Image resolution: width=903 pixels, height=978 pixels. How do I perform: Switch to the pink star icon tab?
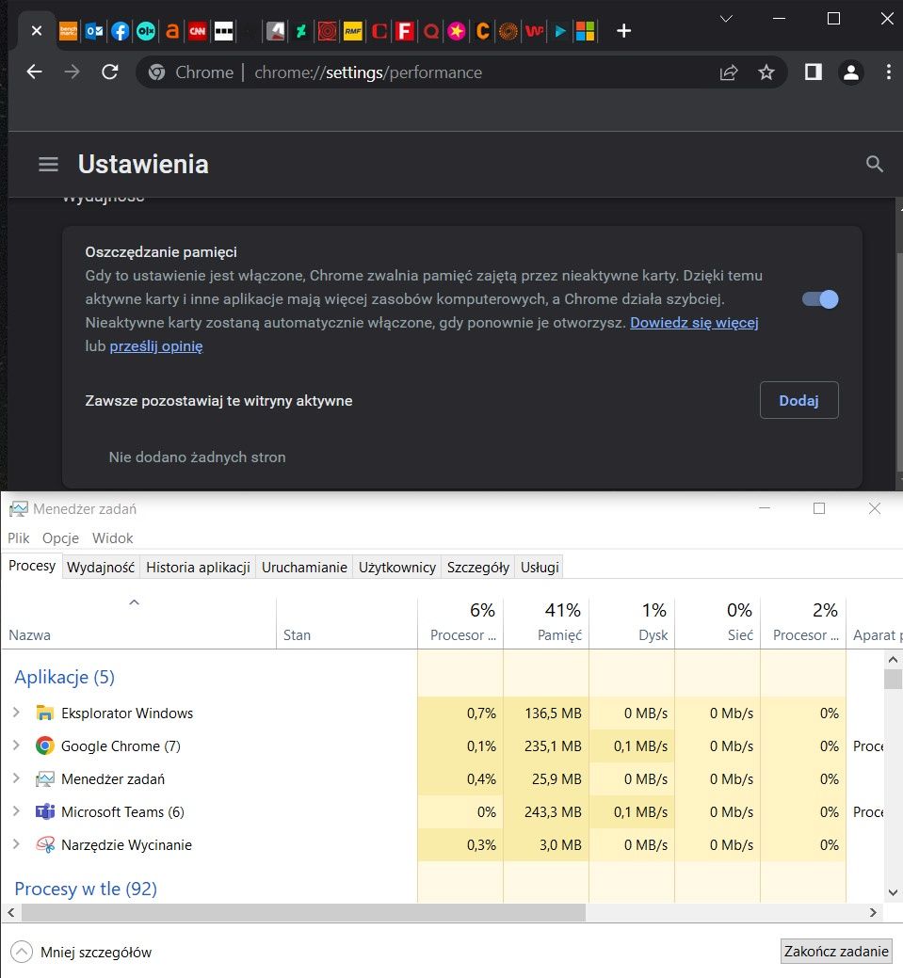[x=457, y=30]
